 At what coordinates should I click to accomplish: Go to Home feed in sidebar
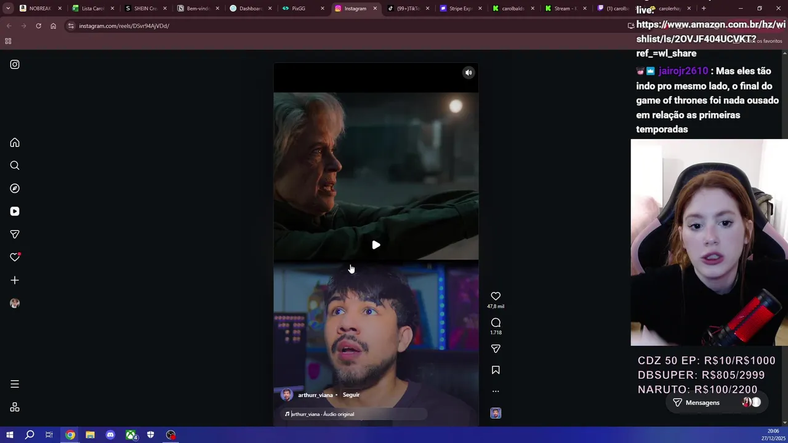(15, 143)
